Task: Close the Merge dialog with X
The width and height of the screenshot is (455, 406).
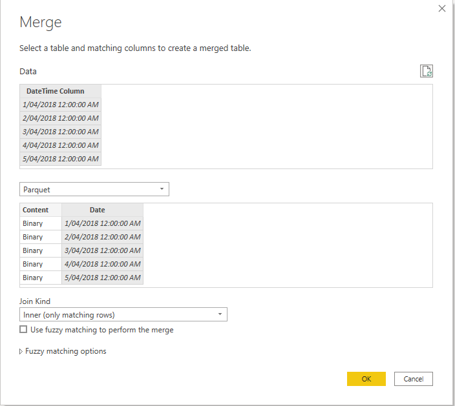Action: pyautogui.click(x=442, y=8)
